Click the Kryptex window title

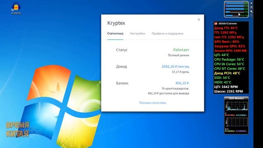(116, 23)
